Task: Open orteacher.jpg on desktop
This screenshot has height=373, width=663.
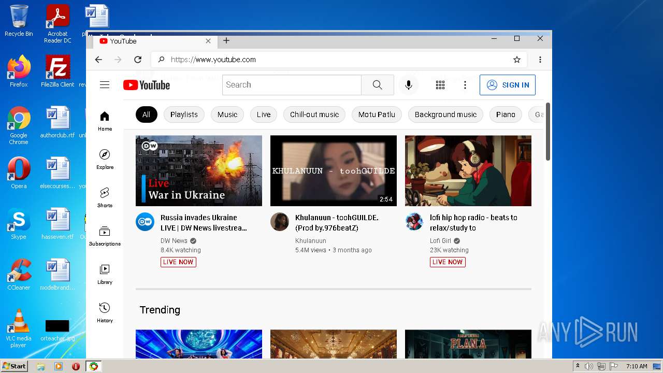Action: [57, 328]
